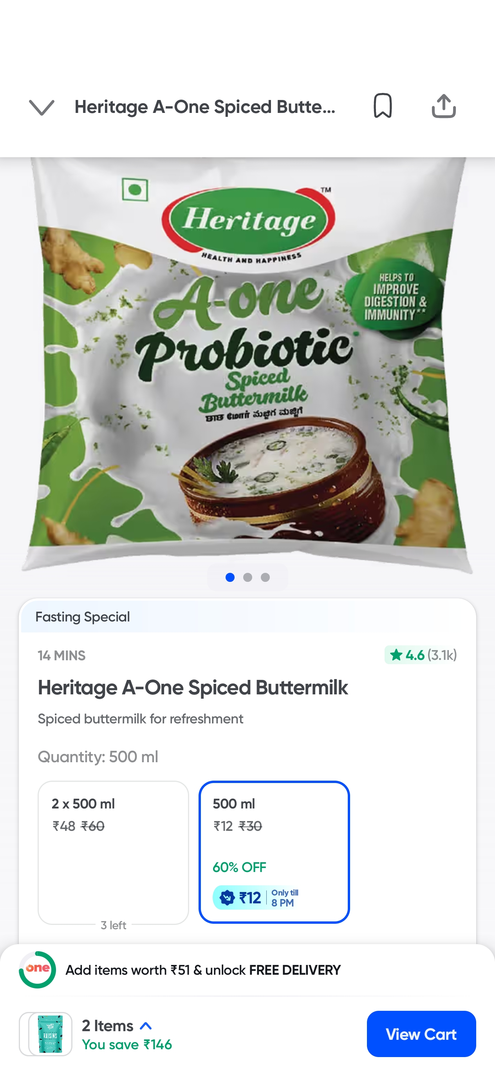Open the View Cart button
The height and width of the screenshot is (1090, 495).
(421, 1034)
